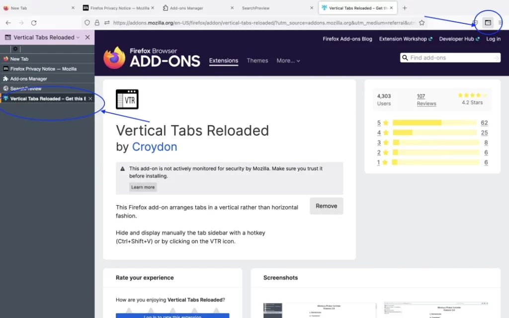Viewport: 509px width, 318px height.
Task: Open the Extensions section link
Action: 224,61
